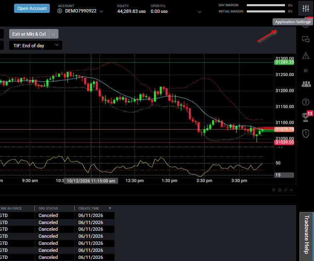This screenshot has height=261, width=314.
Task: Click the 9:30 am time axis label
Action: 30,181
